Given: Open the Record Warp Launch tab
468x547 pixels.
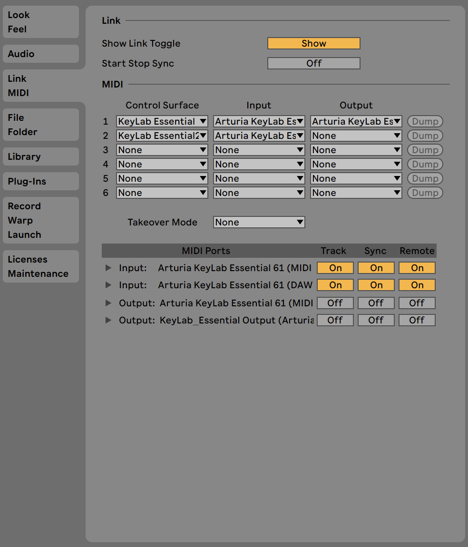Looking at the screenshot, I should 41,220.
